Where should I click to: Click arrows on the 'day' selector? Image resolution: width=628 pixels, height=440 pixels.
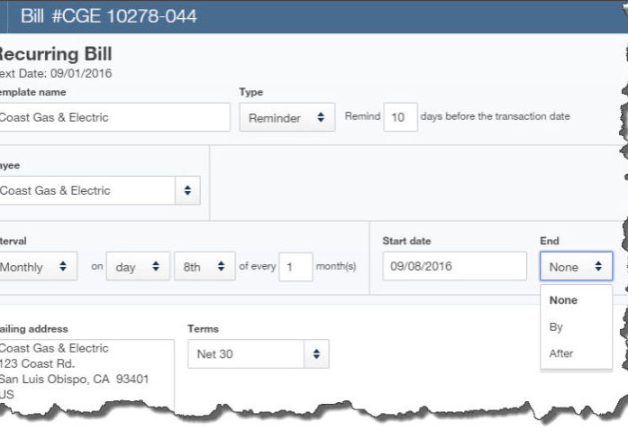coord(156,266)
